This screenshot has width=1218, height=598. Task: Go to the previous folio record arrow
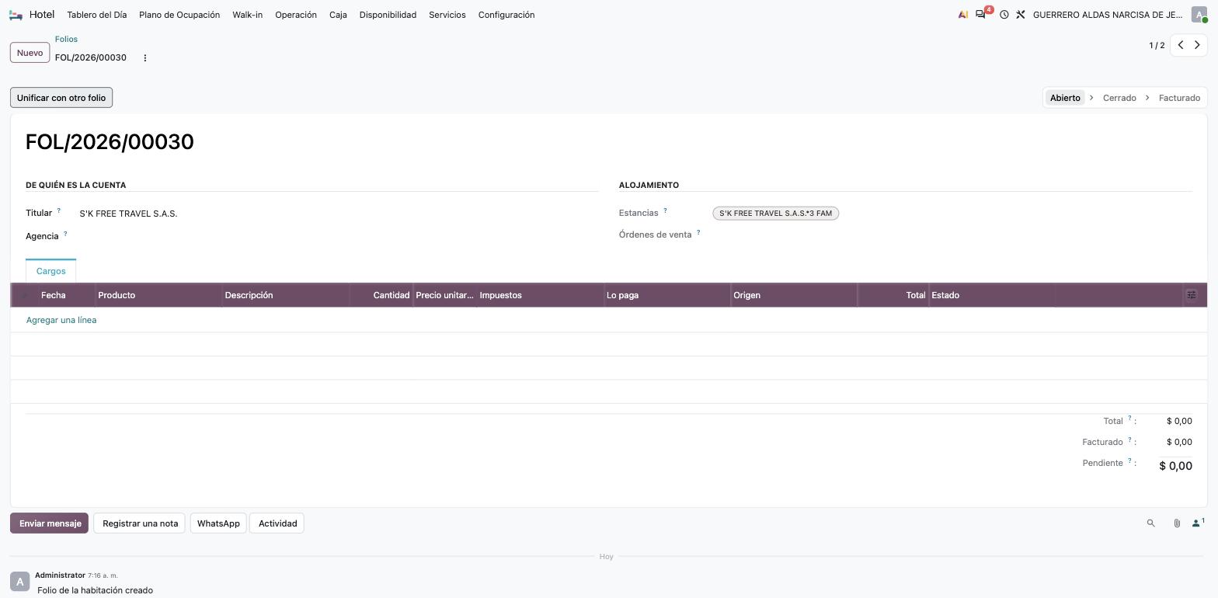(1181, 45)
